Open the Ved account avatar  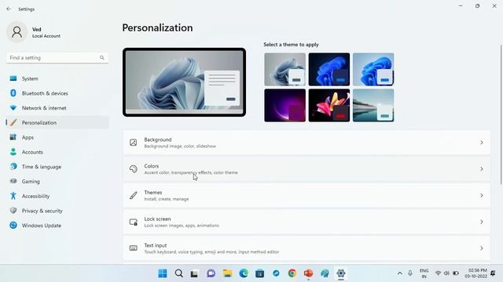(x=17, y=32)
